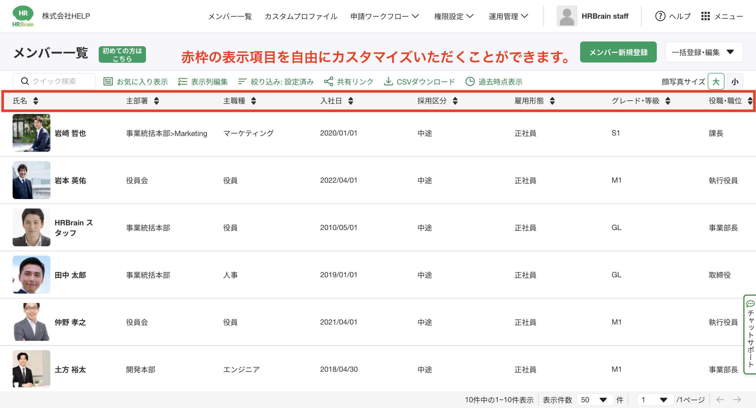Click 株式会社HELP company name
The width and height of the screenshot is (756, 408).
point(66,16)
